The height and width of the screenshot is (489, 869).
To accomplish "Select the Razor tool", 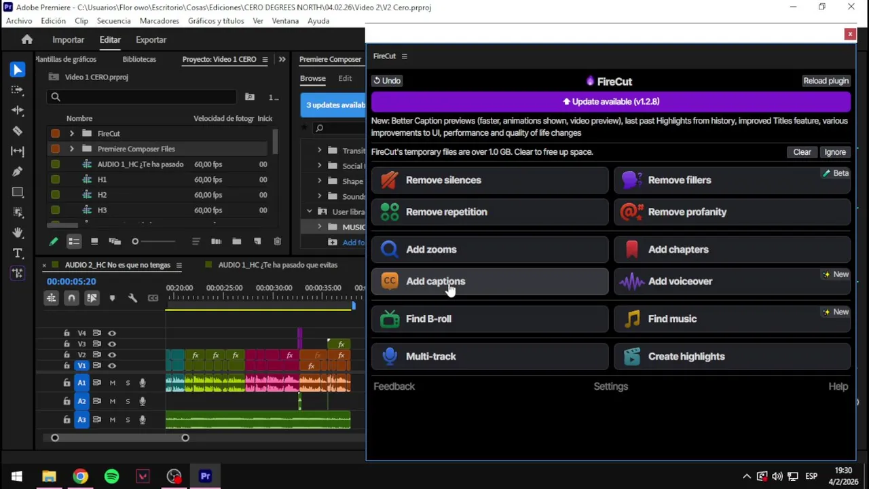I will (18, 130).
